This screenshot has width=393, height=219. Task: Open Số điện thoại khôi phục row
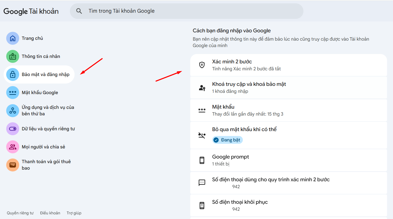[x=288, y=206]
